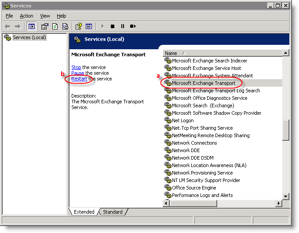
Task: Select Microsoft Software Shadow Copy Provider row
Action: [222, 113]
